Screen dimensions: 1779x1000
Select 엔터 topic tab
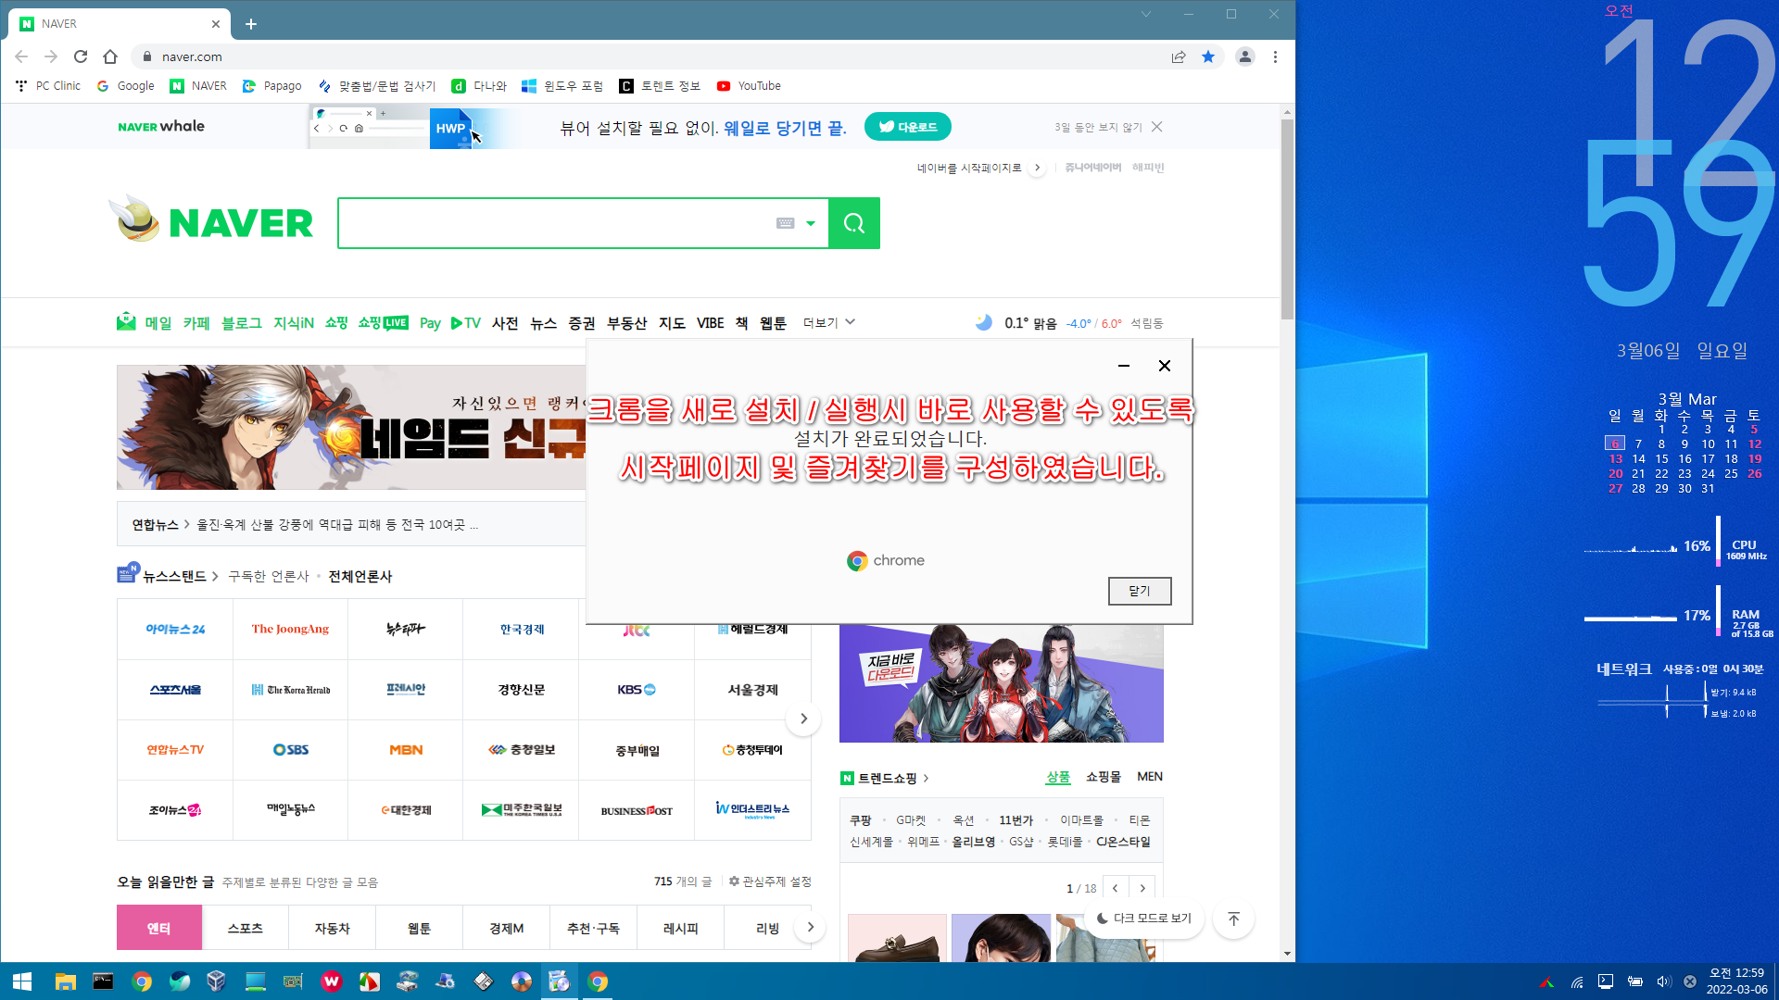point(159,928)
